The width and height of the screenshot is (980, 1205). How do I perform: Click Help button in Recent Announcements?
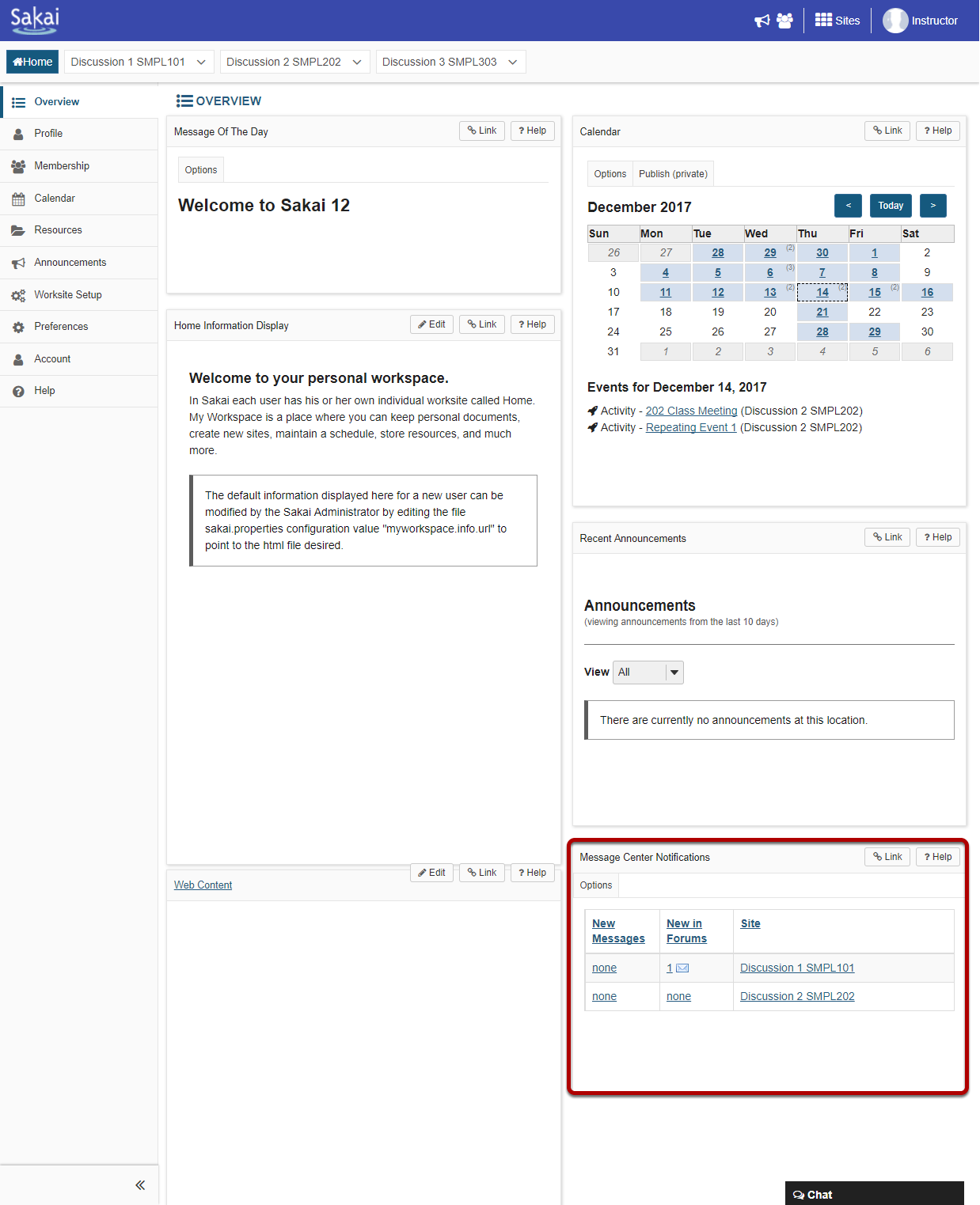pos(938,537)
